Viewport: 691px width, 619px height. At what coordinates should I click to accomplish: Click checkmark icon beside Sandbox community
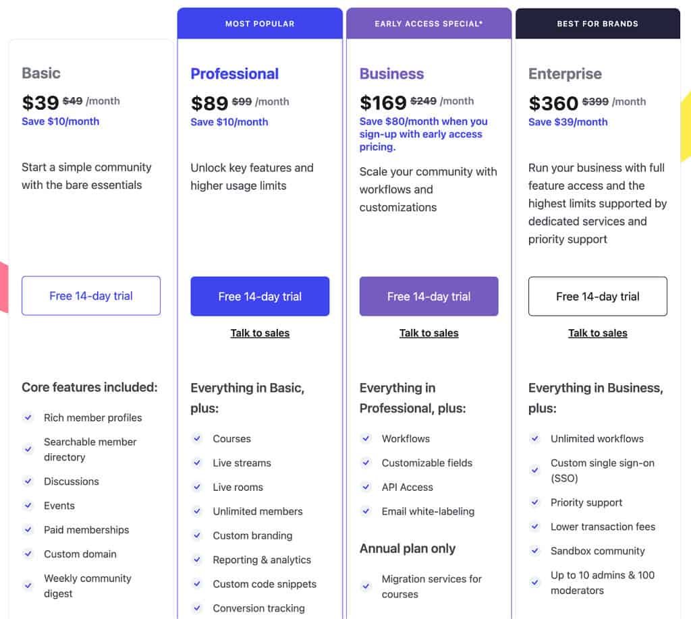point(534,551)
